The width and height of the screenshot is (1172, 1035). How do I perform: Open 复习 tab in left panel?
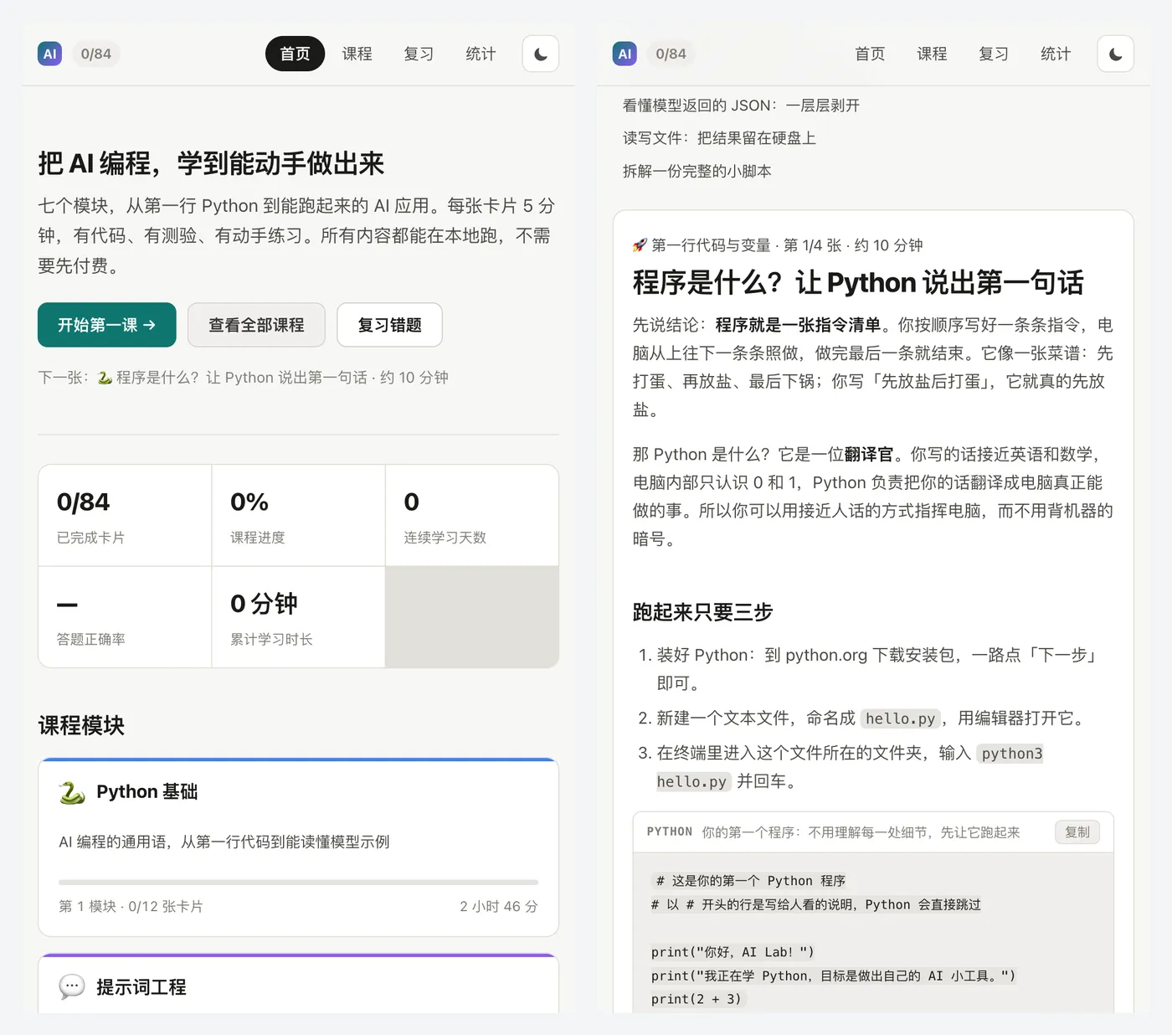coord(419,54)
